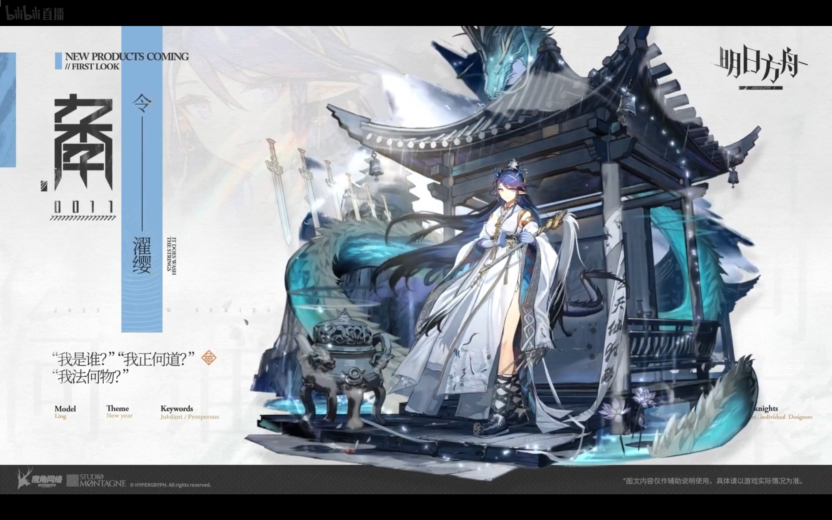Click the quote line "我是谁?" "我正何道?"
832x520 pixels.
(123, 359)
